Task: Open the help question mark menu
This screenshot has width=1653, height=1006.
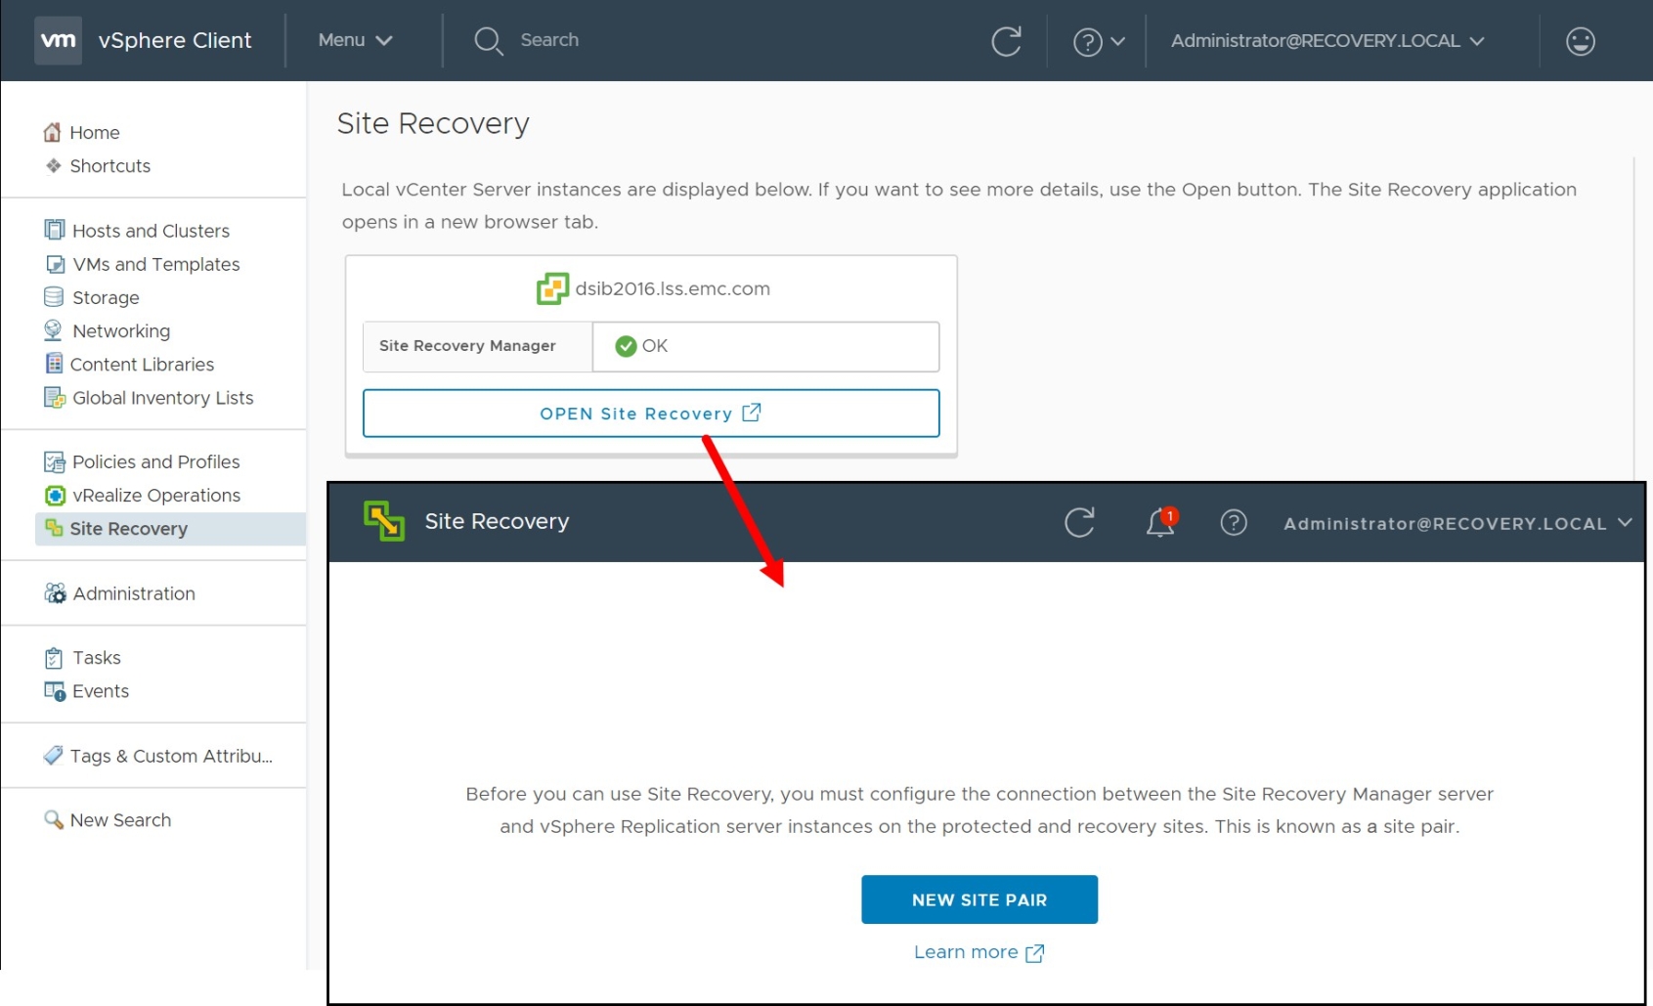Action: [1099, 41]
